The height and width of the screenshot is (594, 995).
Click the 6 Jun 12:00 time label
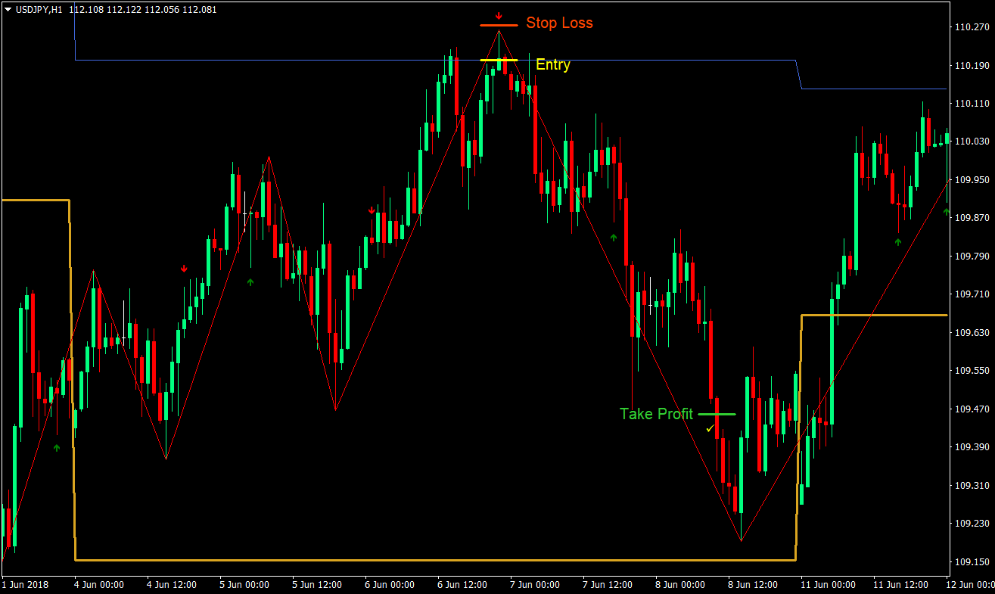(463, 585)
